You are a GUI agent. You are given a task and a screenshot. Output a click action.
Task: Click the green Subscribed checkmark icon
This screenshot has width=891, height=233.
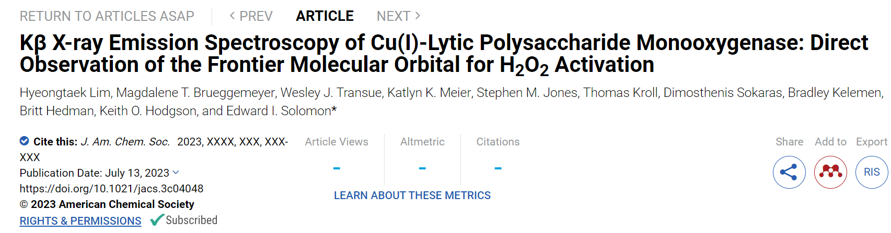157,220
